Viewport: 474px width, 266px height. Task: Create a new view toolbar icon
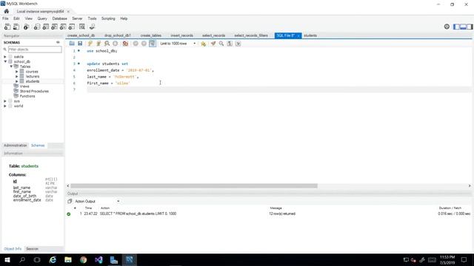[x=54, y=27]
